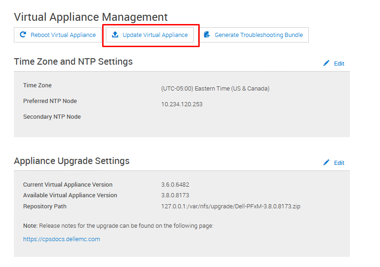Click the Time Zone and NTP Settings heading
Viewport: 380px width, 267px height.
tap(73, 62)
